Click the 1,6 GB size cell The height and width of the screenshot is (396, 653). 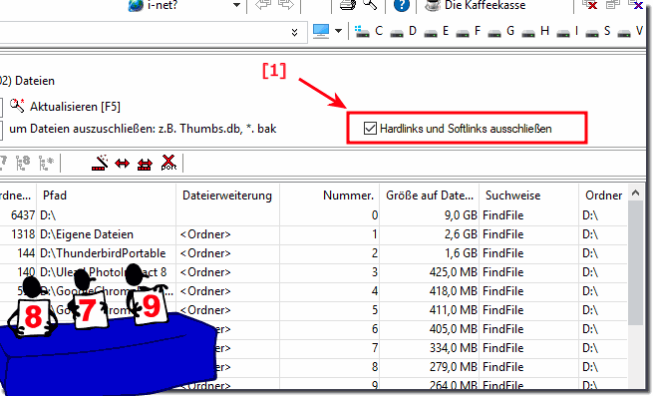click(x=461, y=253)
